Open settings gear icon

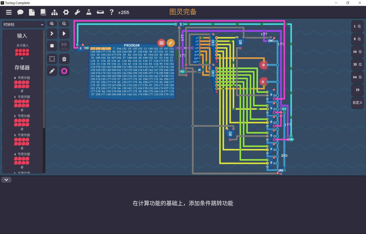(x=66, y=12)
